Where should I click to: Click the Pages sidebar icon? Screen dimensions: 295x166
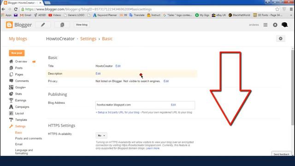(11, 74)
